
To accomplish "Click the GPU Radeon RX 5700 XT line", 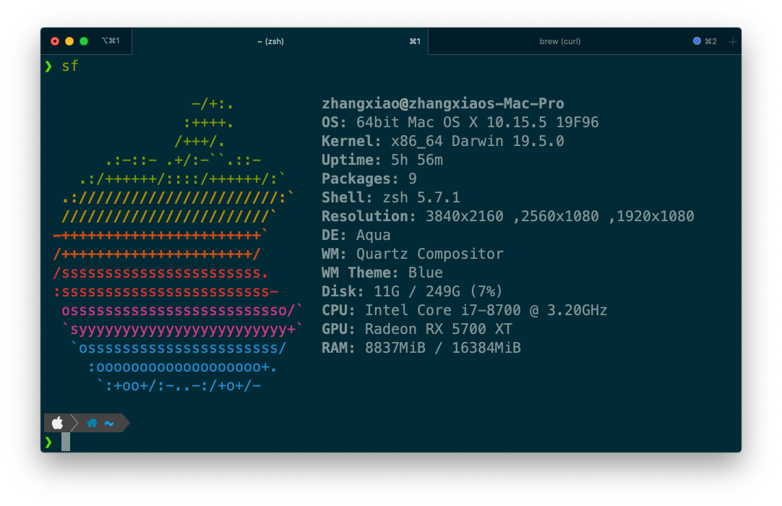I will (416, 329).
